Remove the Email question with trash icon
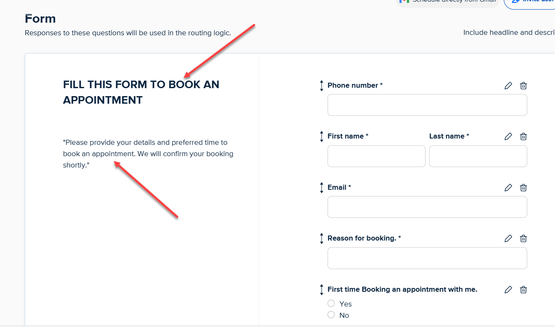 [523, 188]
